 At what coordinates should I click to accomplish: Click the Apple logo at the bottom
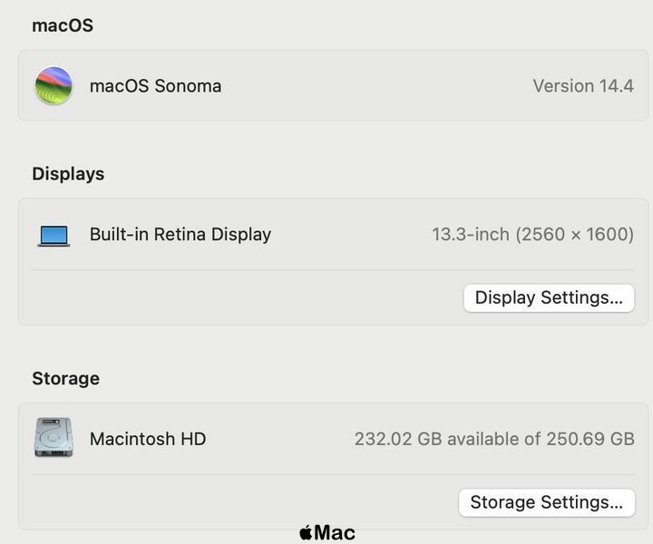tap(307, 532)
